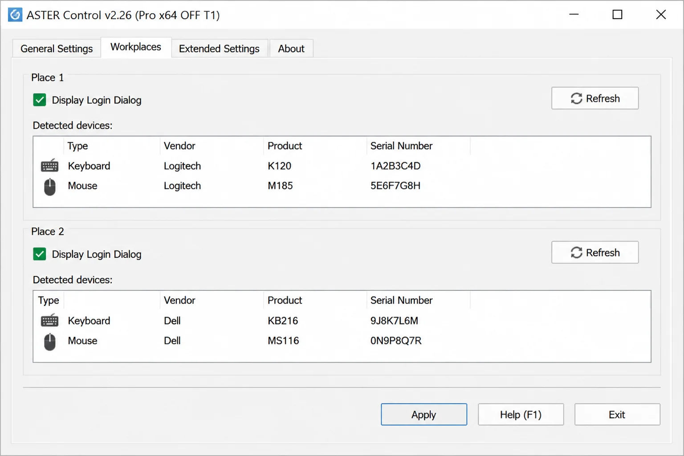684x456 pixels.
Task: Click serial number 1A2B3C4D
Action: click(395, 166)
